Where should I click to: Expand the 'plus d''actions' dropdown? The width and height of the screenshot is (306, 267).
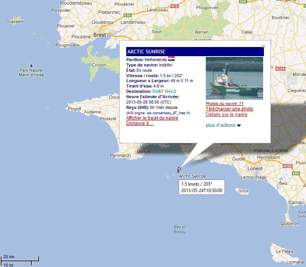coord(223,125)
